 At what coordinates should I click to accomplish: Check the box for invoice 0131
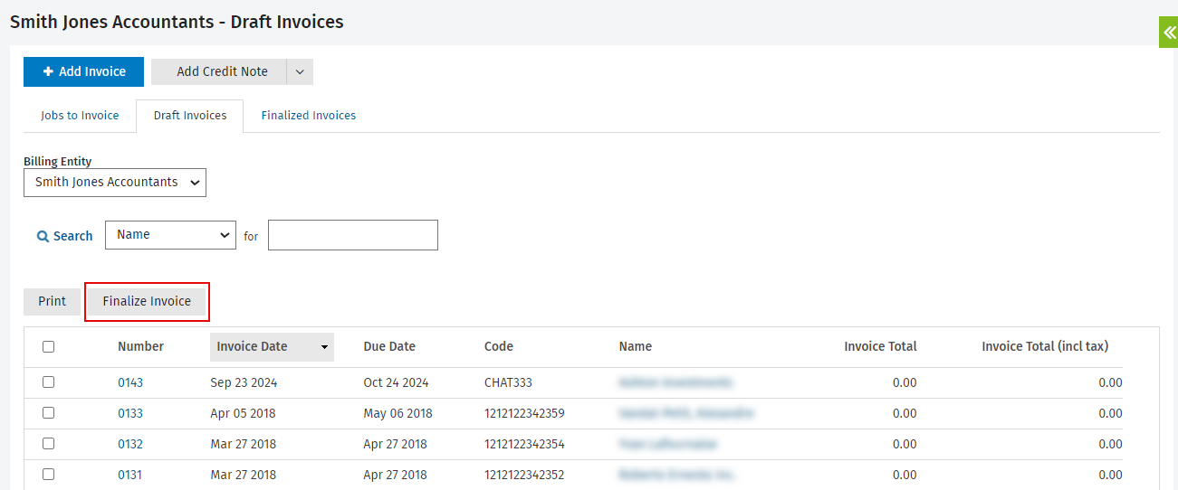coord(48,475)
